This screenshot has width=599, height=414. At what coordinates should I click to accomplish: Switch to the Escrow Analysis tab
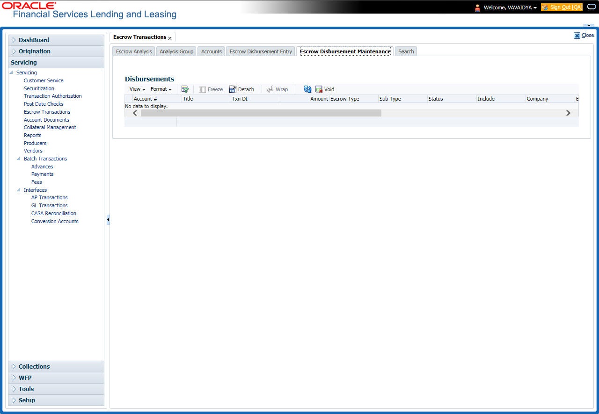tap(134, 51)
